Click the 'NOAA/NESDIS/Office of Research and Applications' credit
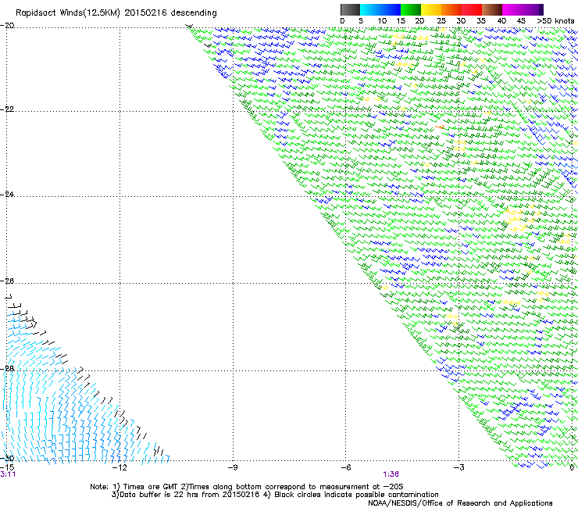This screenshot has height=508, width=578. 460,503
